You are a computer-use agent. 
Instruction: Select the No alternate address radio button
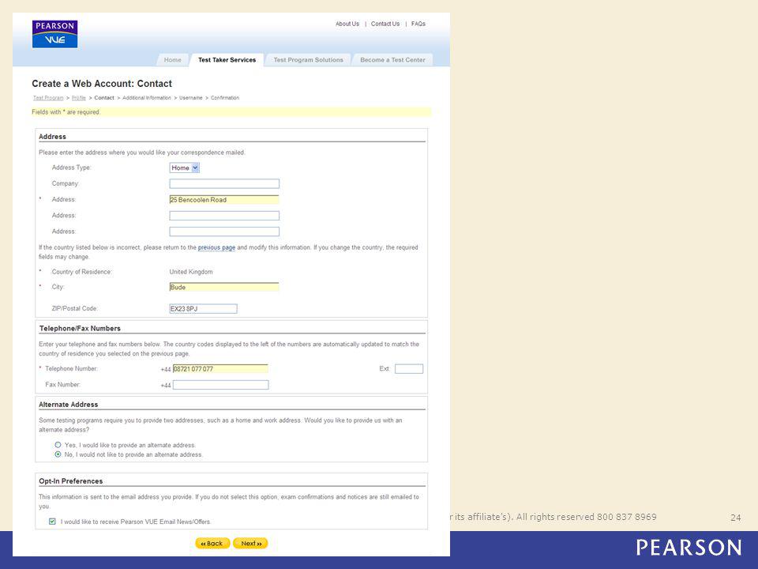coord(58,454)
